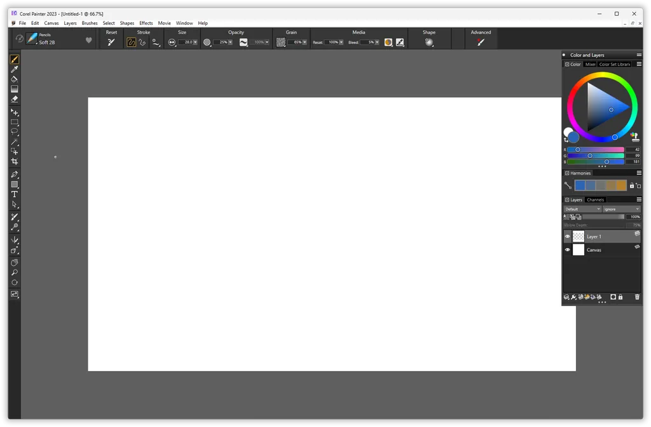Collapse the Color panel toggle box
This screenshot has height=427, width=651.
566,64
